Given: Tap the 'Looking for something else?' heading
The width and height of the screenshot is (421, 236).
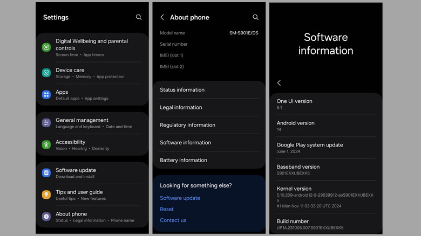Looking at the screenshot, I should pyautogui.click(x=196, y=185).
